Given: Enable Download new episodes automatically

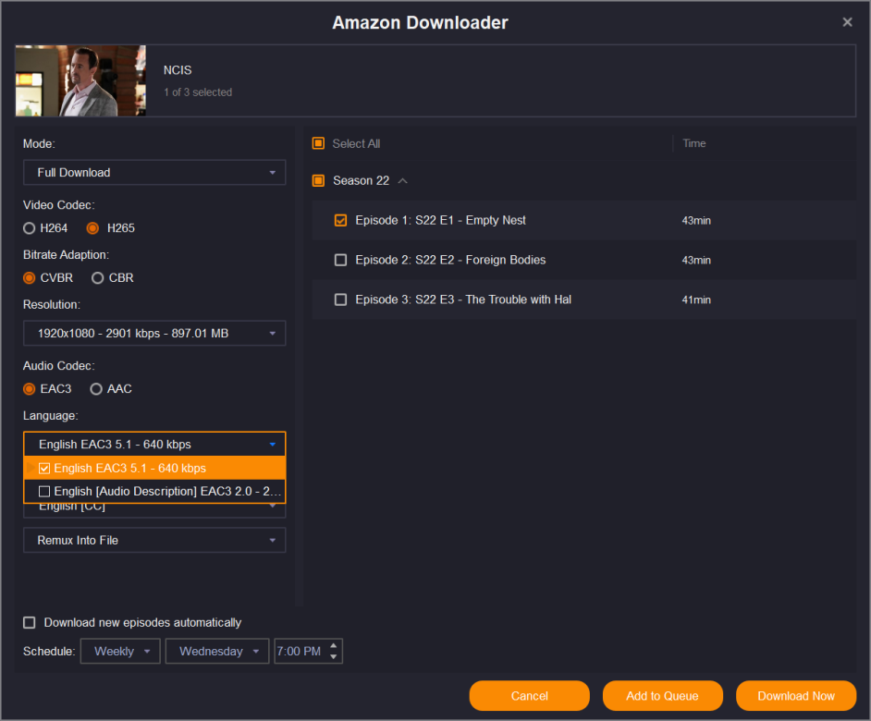Looking at the screenshot, I should tap(30, 623).
